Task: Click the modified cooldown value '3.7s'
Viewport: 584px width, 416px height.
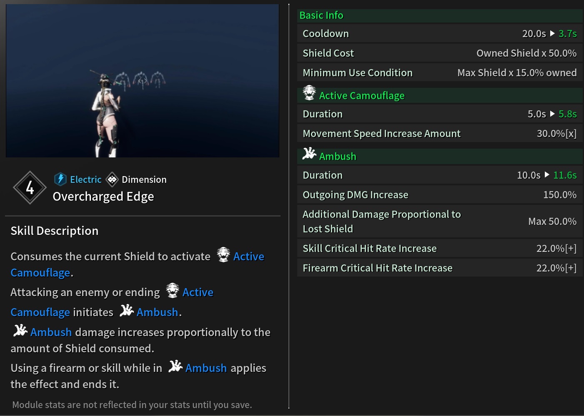Action: point(568,34)
